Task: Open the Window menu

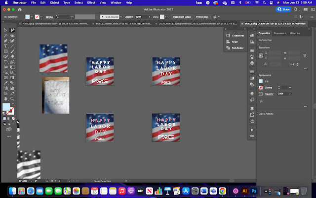Action: point(116,2)
